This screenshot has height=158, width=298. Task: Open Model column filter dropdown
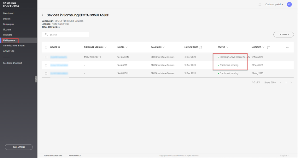(x=126, y=47)
